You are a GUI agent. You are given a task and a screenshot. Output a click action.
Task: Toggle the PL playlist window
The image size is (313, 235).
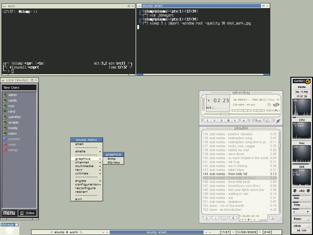276,110
